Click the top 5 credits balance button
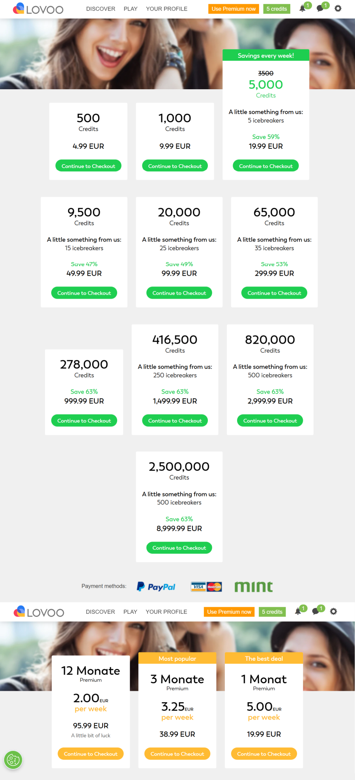 (277, 9)
